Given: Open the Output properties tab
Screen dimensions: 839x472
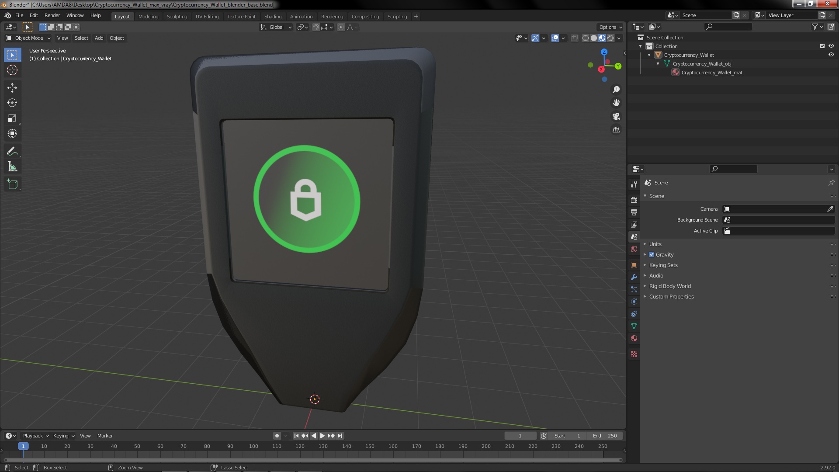Looking at the screenshot, I should 634,212.
